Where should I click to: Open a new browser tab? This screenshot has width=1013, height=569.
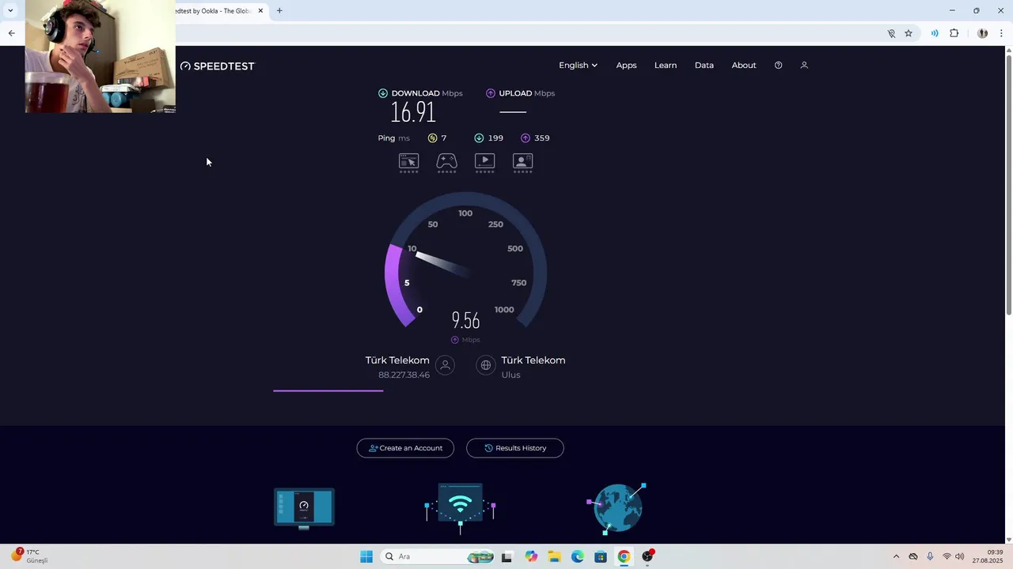(279, 11)
